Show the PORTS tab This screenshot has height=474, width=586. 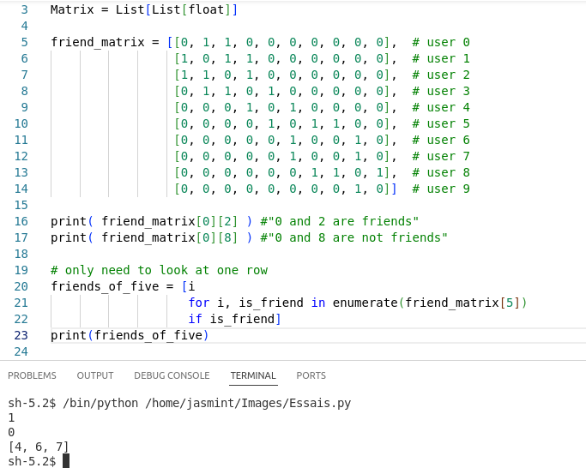(311, 375)
